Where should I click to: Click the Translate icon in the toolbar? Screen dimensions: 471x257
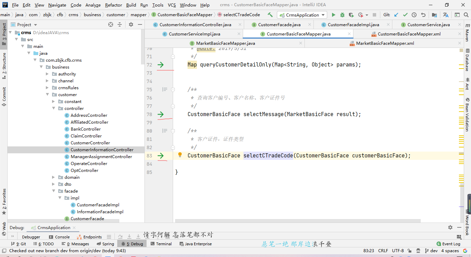446,15
